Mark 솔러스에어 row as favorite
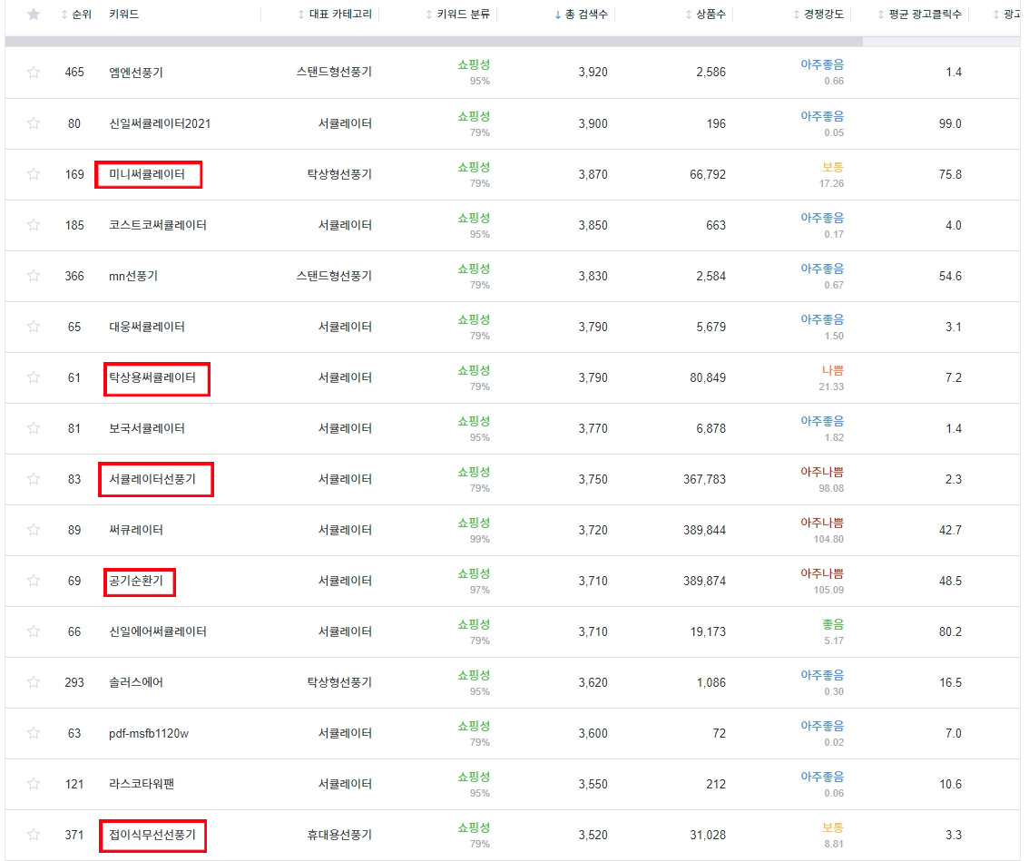This screenshot has width=1029, height=861. 34,682
